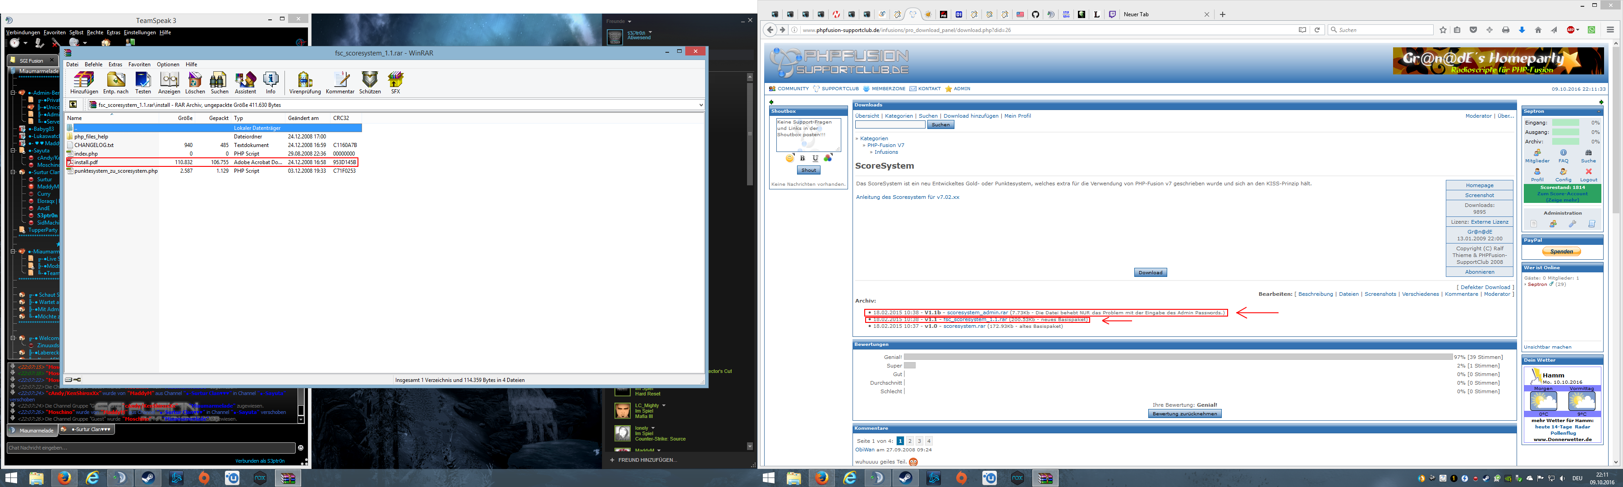The height and width of the screenshot is (487, 1623).
Task: Open the scoresystem_admin.rar archive link
Action: click(x=977, y=312)
